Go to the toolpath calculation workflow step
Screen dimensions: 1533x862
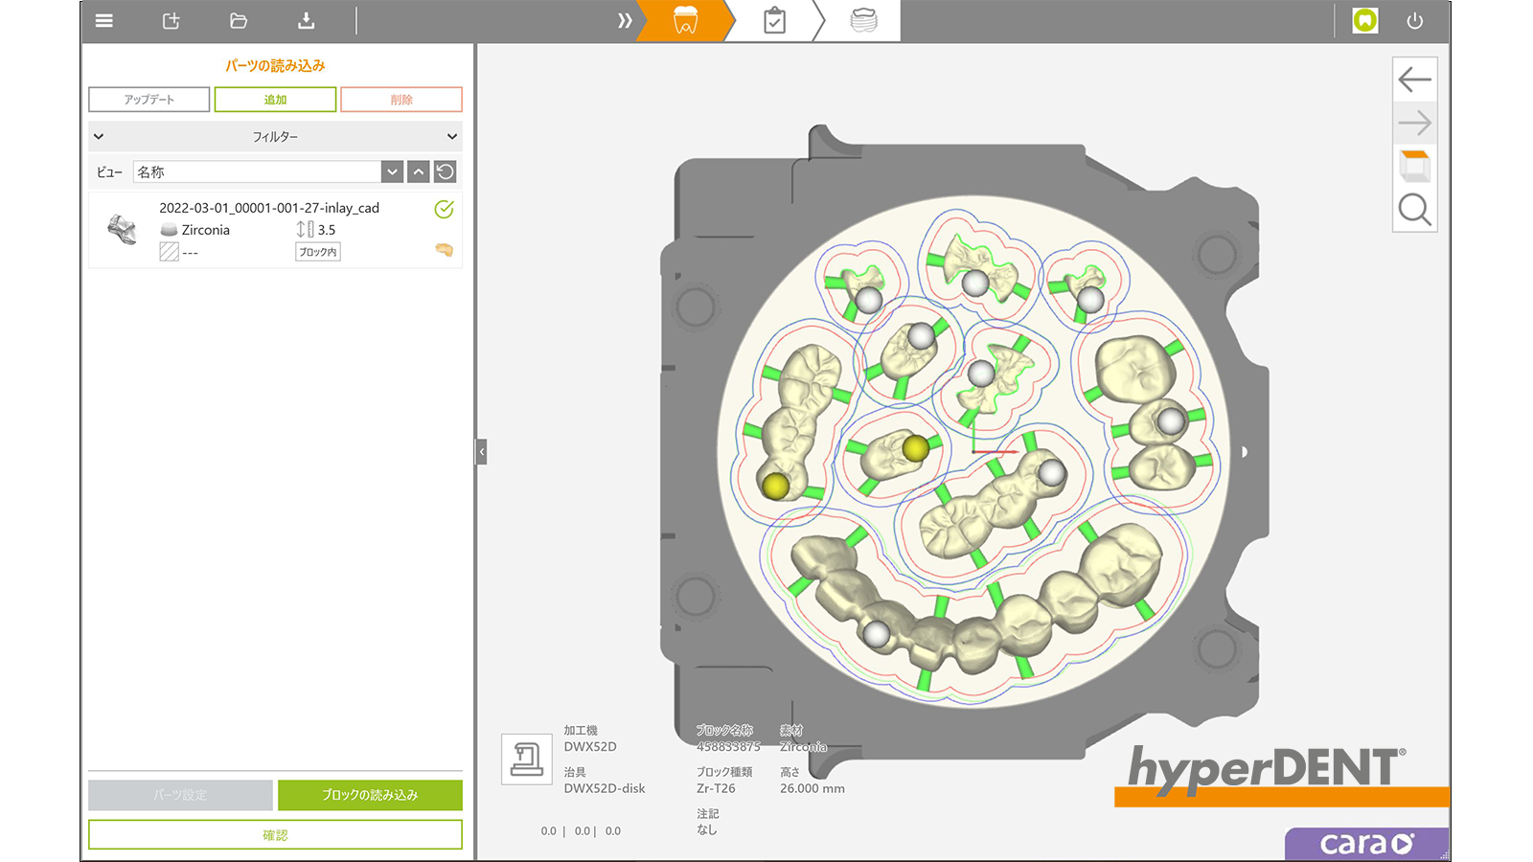point(863,20)
